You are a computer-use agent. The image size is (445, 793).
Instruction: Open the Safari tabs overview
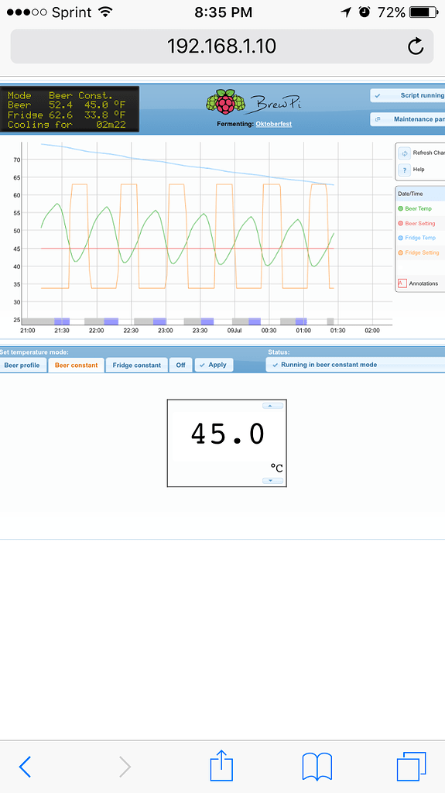pyautogui.click(x=412, y=766)
